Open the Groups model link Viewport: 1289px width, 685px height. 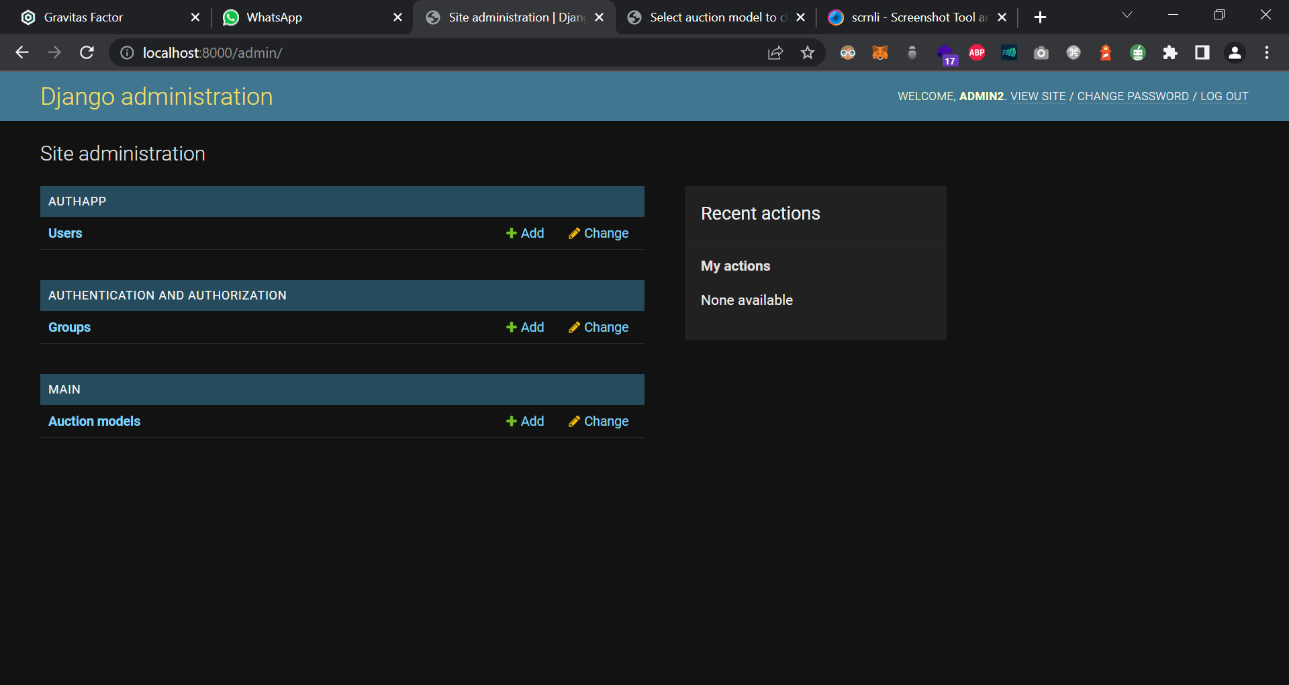click(69, 327)
